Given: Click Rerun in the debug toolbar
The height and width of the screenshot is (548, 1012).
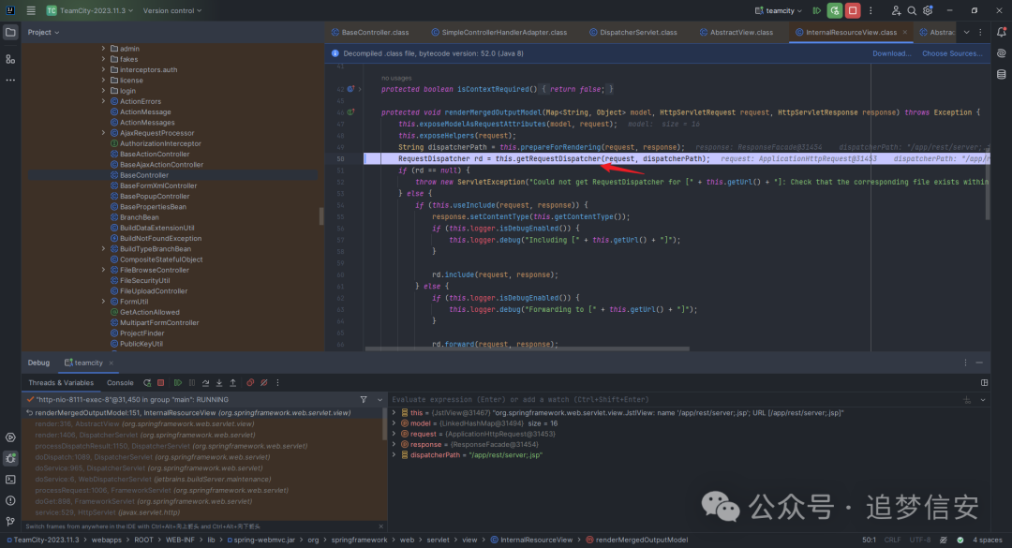Looking at the screenshot, I should pos(147,383).
